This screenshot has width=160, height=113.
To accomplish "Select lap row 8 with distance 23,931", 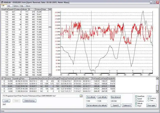I will (x=58, y=89).
